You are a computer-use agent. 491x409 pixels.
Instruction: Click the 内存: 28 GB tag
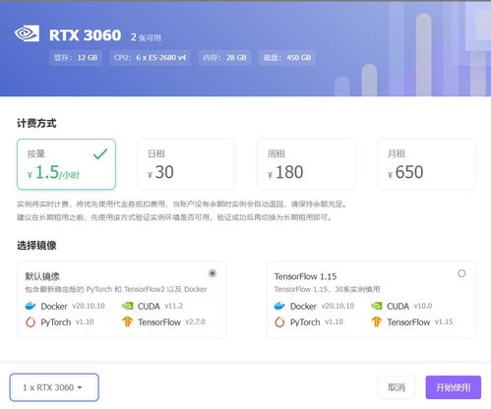tap(224, 58)
